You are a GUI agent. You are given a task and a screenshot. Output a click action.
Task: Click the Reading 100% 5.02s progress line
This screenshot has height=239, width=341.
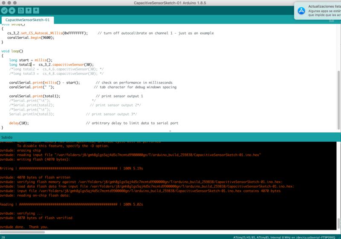72,204
